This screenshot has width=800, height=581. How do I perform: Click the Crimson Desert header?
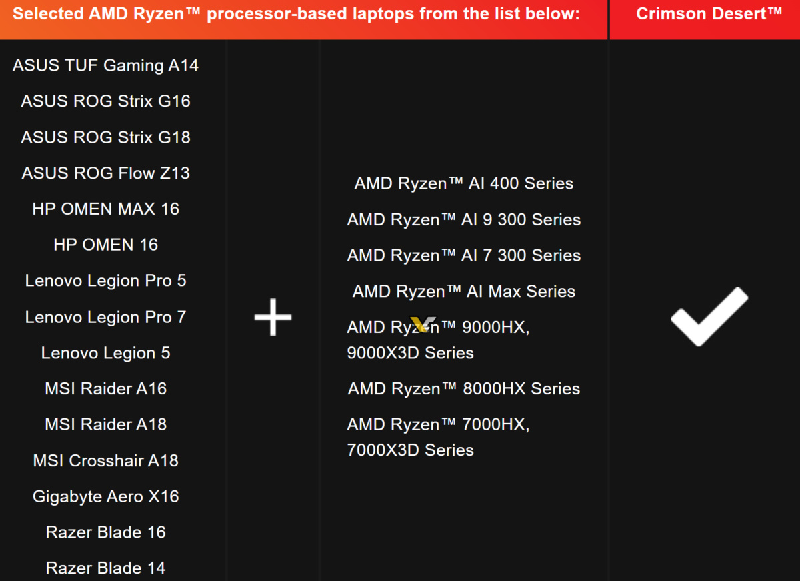click(x=709, y=14)
